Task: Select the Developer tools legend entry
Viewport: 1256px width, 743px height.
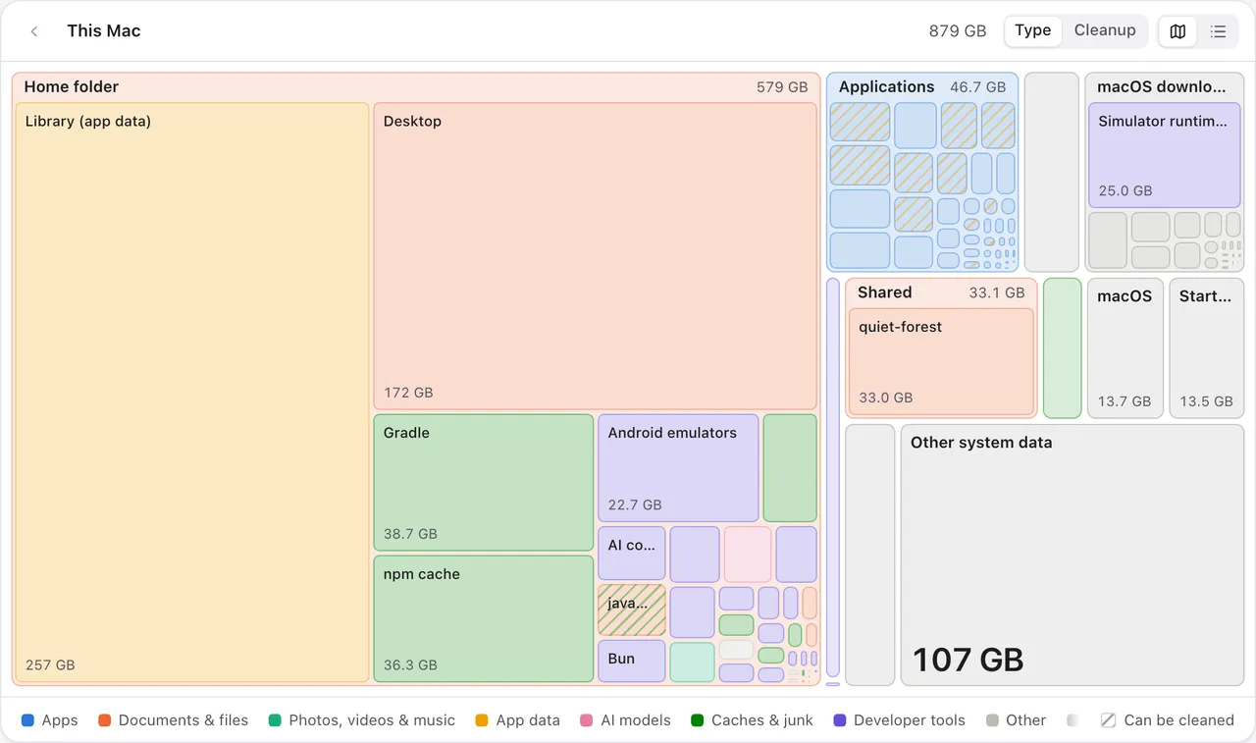Action: pos(899,720)
